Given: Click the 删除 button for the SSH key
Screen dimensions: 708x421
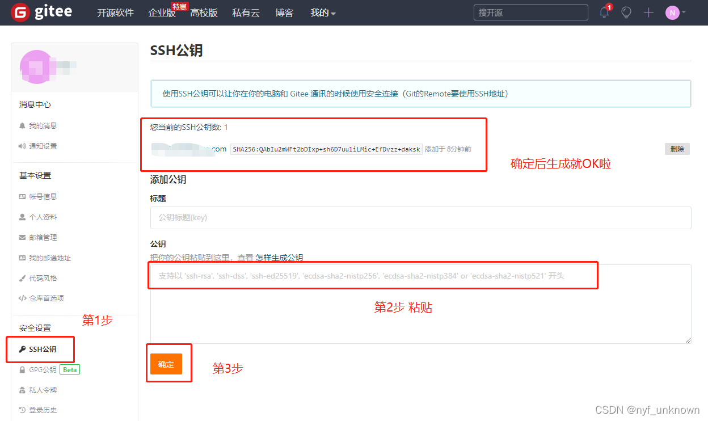Looking at the screenshot, I should (677, 149).
